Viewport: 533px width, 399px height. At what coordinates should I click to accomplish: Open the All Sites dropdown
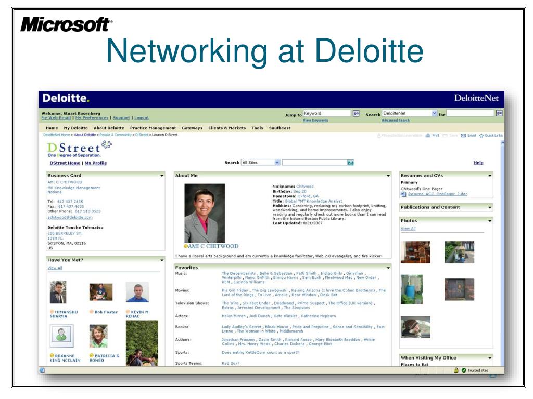coord(277,163)
